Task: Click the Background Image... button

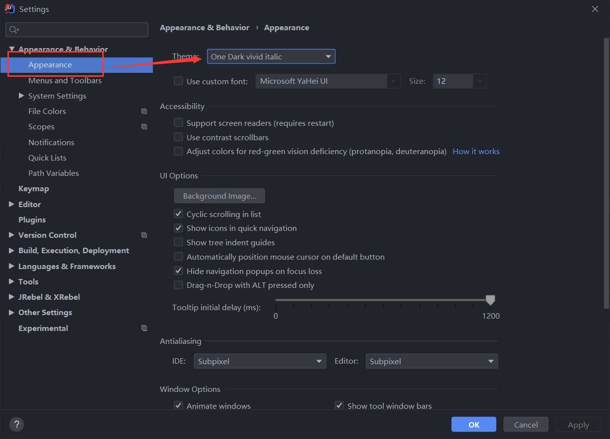Action: pyautogui.click(x=219, y=196)
